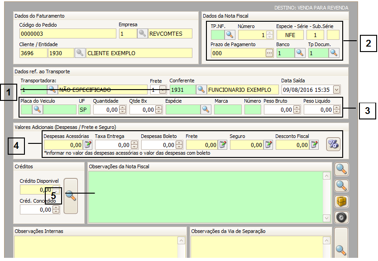Click the edit icon beside Frete value
This screenshot has width=378, height=261.
click(x=223, y=145)
